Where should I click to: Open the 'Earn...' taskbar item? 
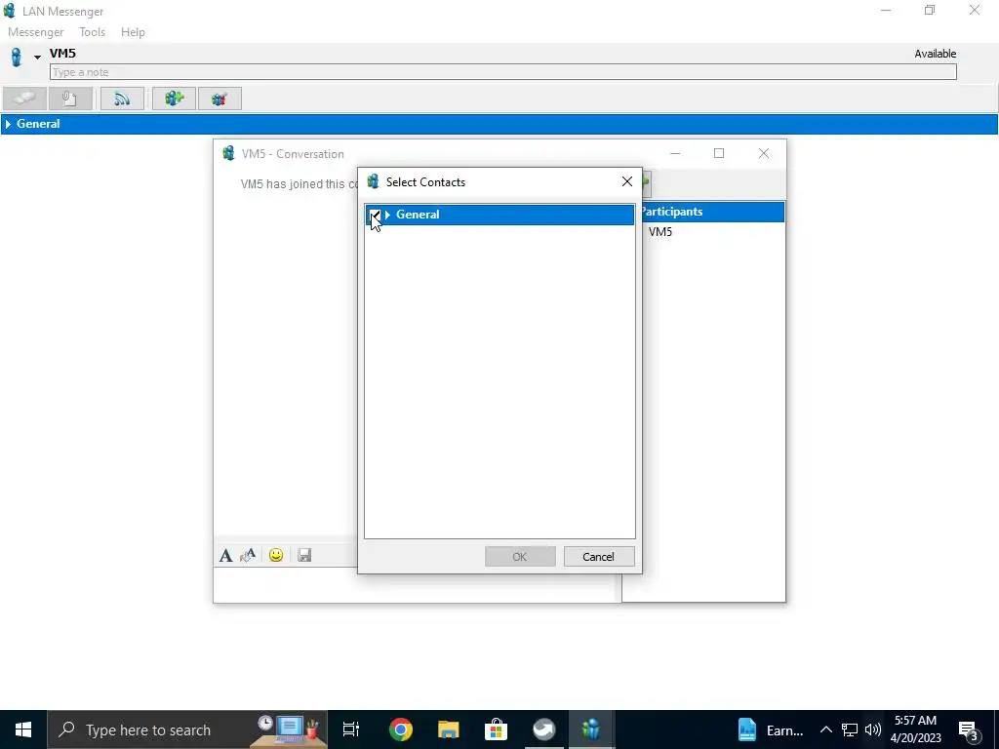(x=771, y=729)
